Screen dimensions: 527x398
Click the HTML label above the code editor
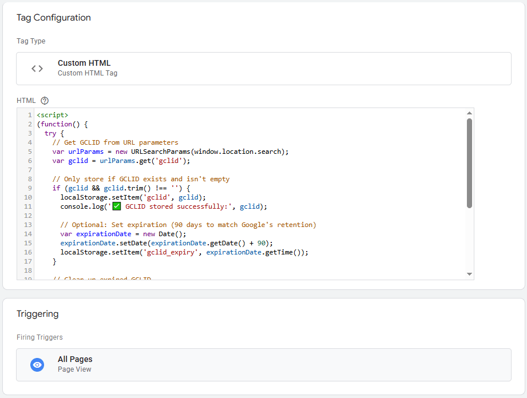tap(26, 100)
